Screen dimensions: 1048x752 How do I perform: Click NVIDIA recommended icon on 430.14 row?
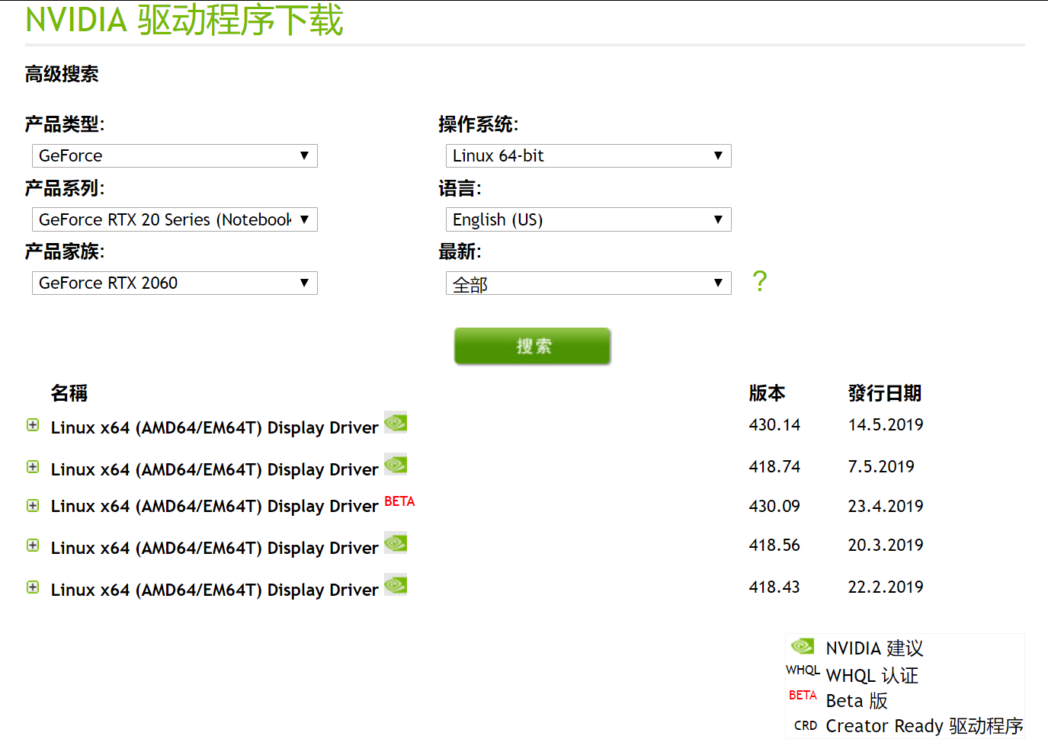[396, 422]
